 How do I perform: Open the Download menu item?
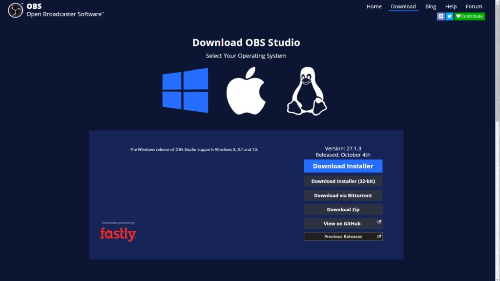click(403, 6)
